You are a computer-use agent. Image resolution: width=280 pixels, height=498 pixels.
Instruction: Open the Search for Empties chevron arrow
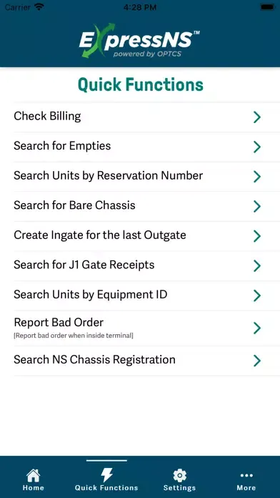click(x=257, y=147)
